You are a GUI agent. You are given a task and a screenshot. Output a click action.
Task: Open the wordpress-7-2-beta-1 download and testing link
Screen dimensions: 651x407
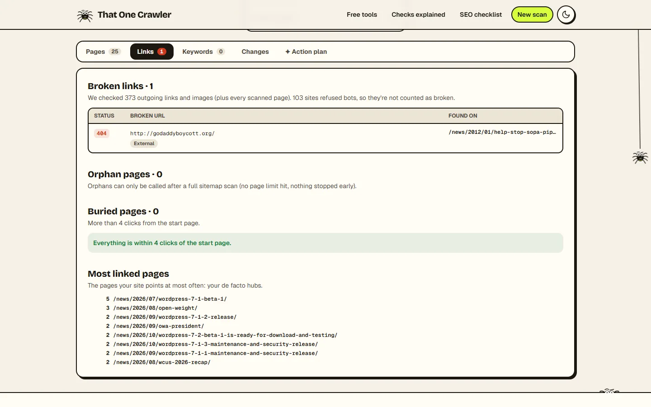(225, 335)
